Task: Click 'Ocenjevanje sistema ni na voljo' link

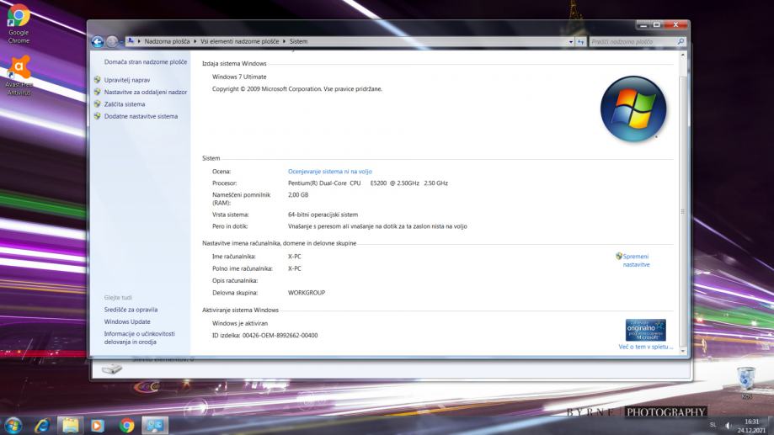Action: [x=329, y=171]
